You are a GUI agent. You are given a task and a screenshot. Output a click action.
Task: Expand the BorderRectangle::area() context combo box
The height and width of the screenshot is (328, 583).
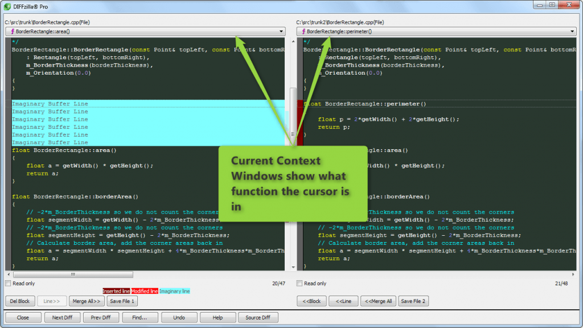282,31
